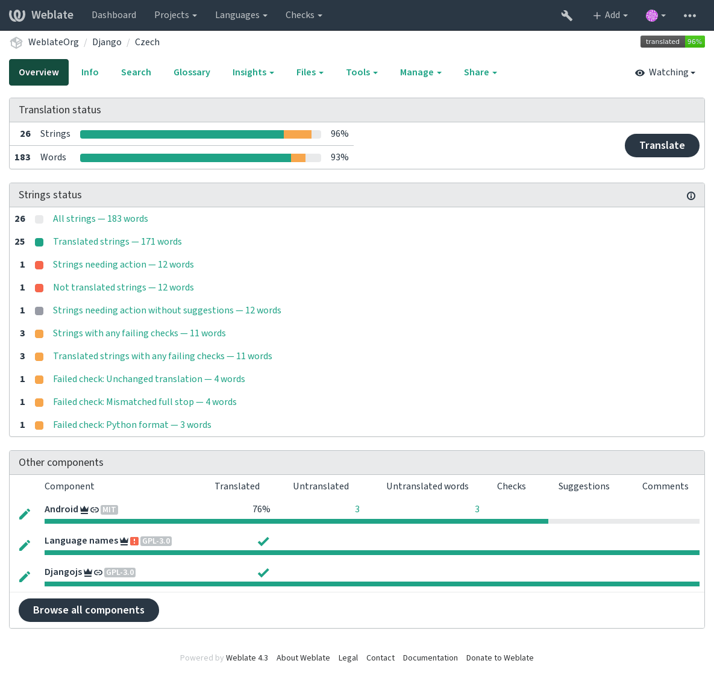This screenshot has width=714, height=678.
Task: Select the Overview tab
Action: [x=39, y=72]
